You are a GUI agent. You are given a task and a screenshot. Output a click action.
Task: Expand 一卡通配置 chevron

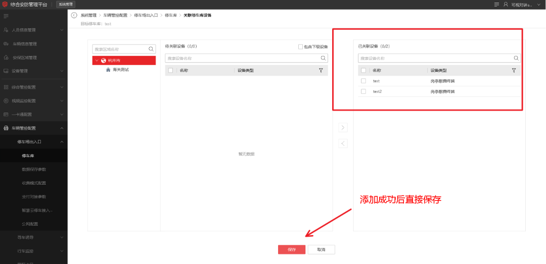click(x=62, y=114)
